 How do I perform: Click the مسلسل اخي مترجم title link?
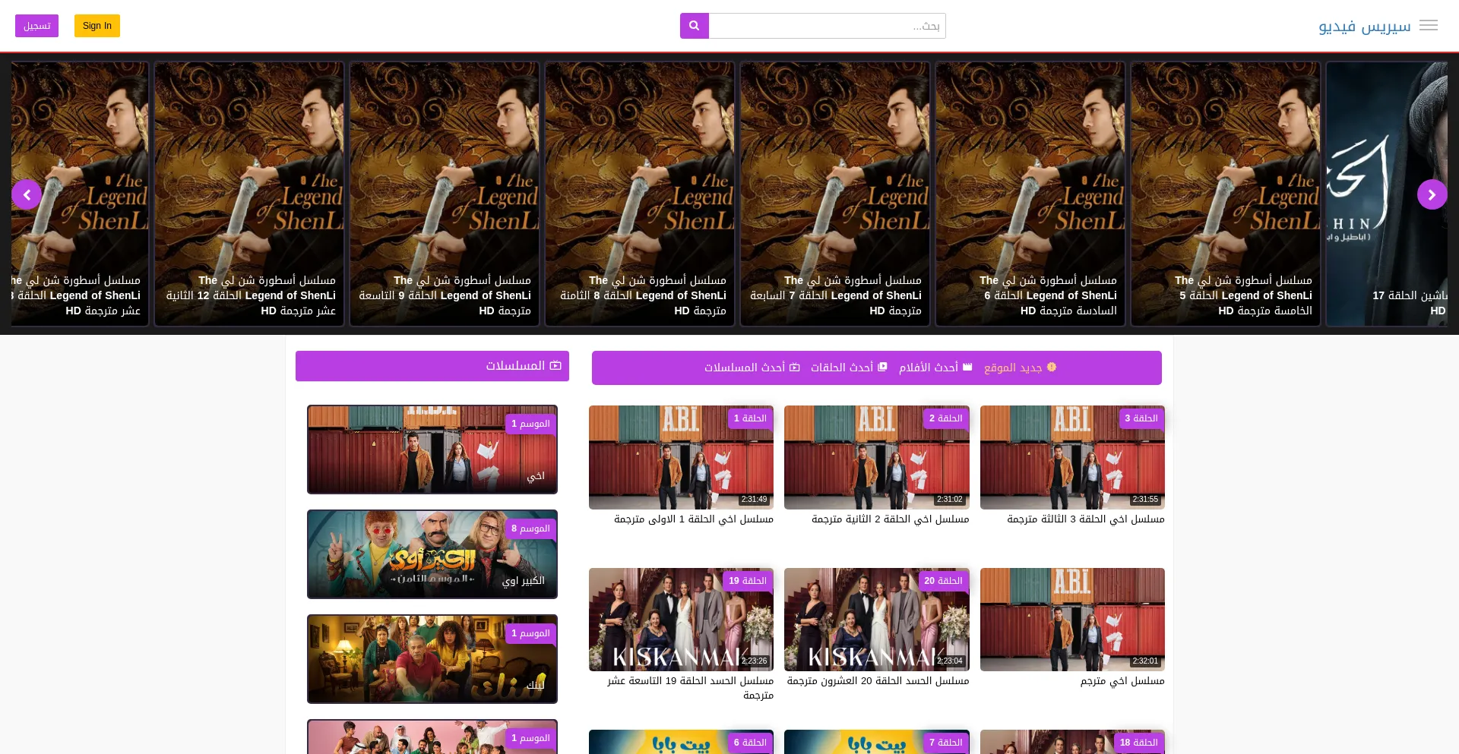pos(1122,681)
